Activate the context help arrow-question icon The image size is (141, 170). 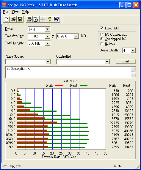[57, 20]
